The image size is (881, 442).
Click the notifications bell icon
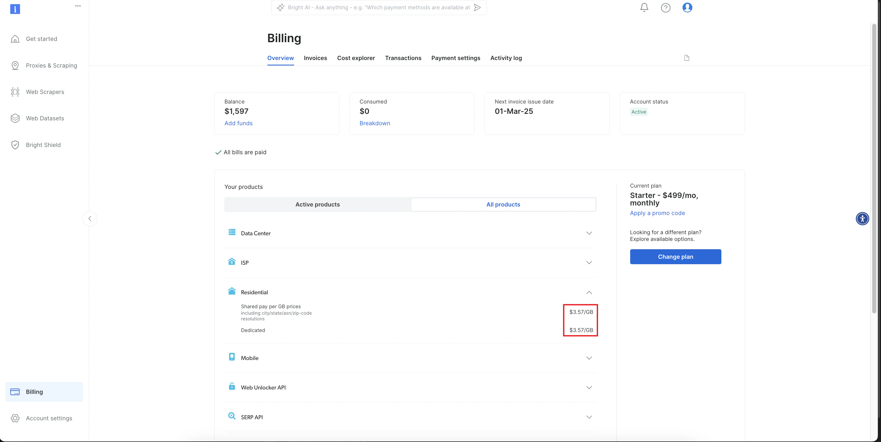pos(644,8)
